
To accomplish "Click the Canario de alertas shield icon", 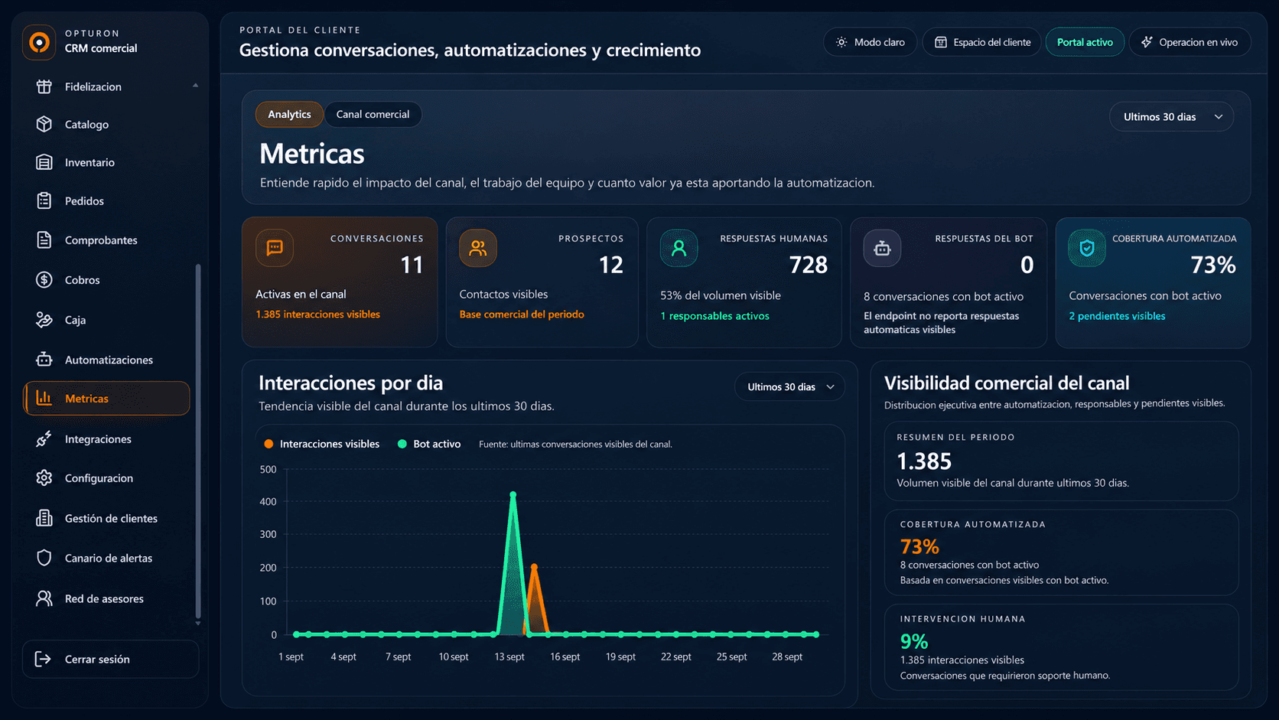I will 44,558.
